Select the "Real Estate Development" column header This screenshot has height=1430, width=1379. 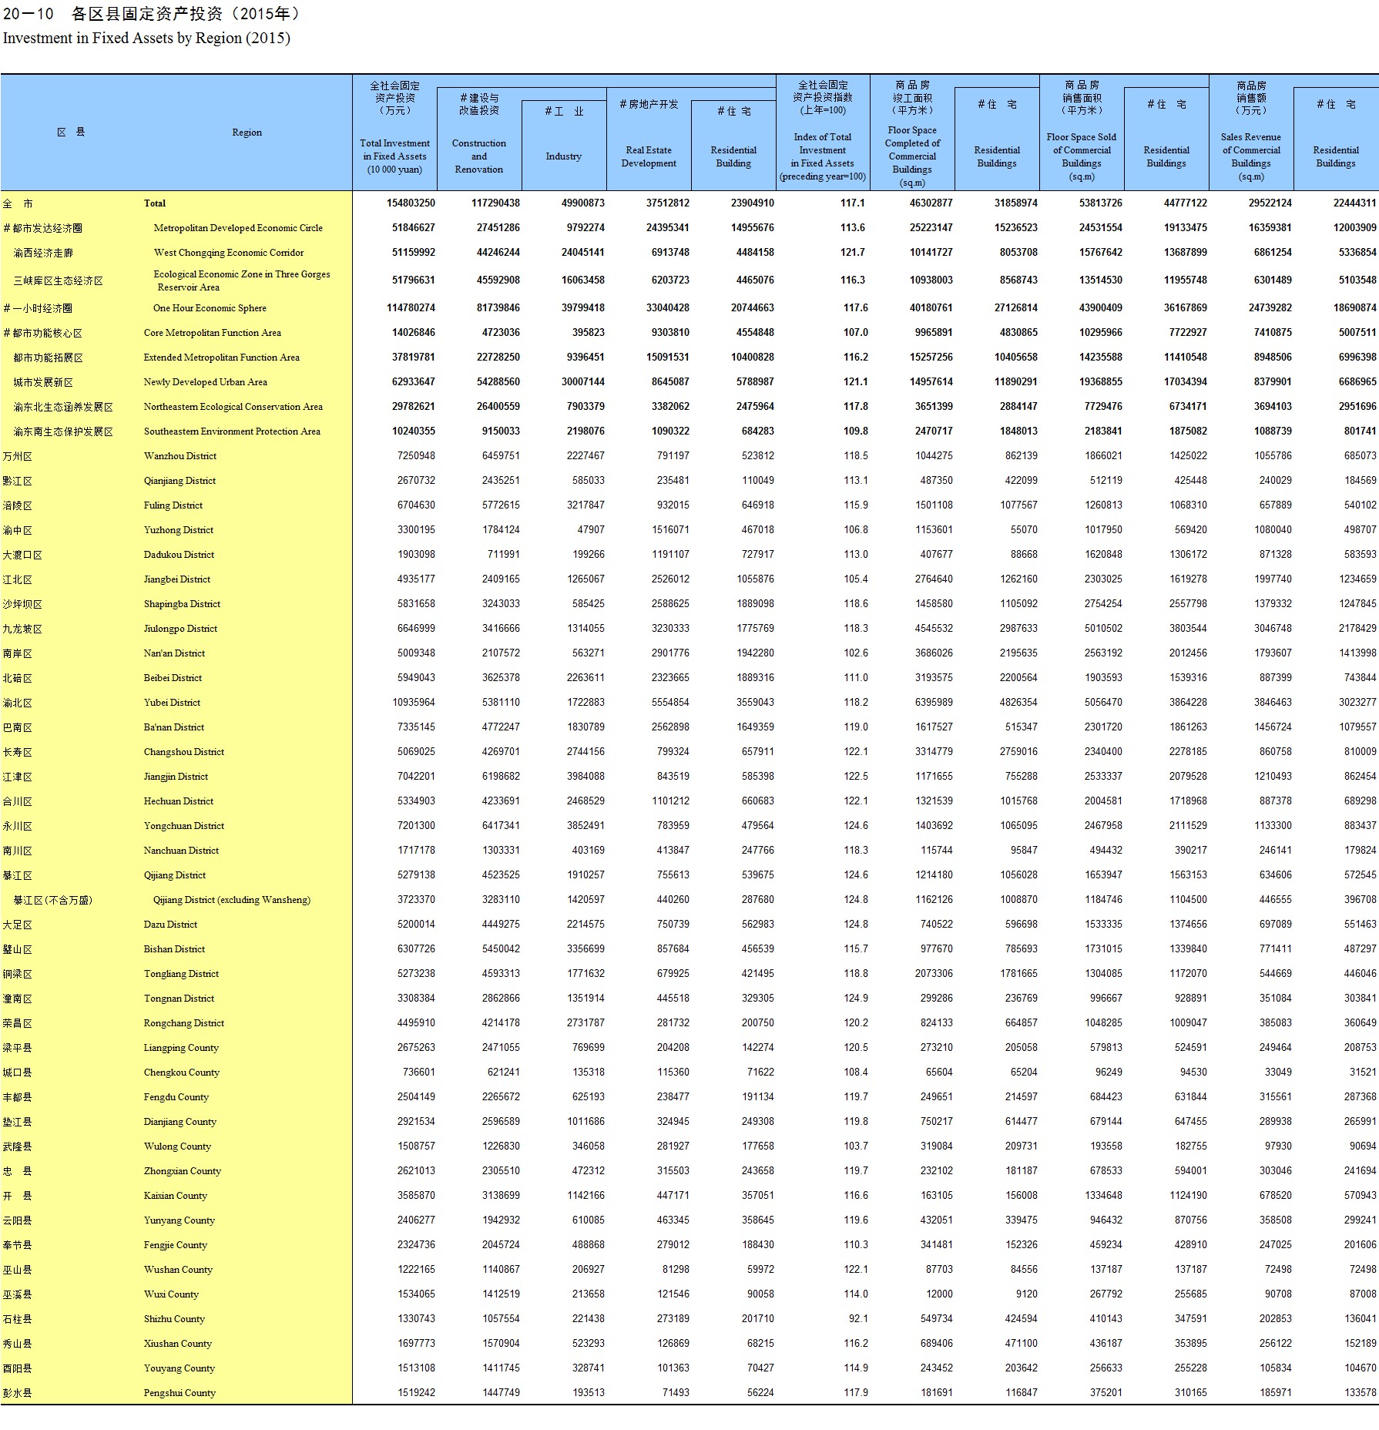649,156
